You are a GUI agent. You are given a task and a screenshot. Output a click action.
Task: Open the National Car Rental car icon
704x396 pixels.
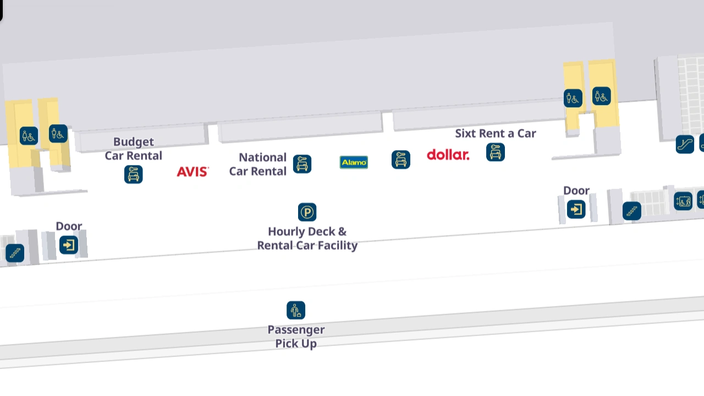pos(302,164)
